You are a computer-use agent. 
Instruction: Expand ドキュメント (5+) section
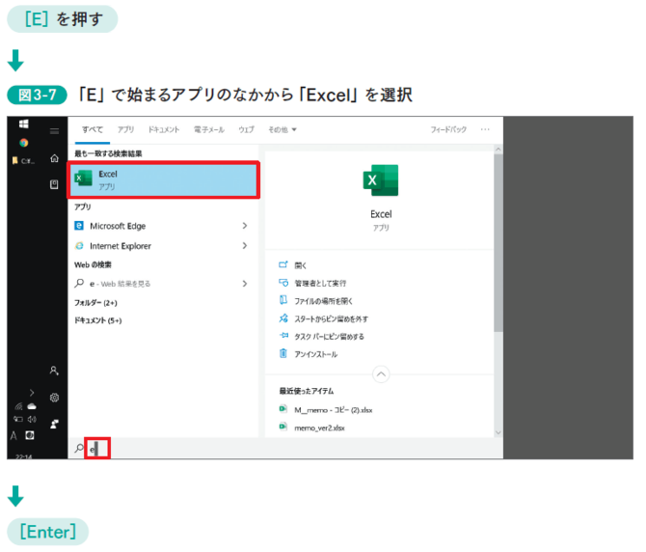[98, 320]
